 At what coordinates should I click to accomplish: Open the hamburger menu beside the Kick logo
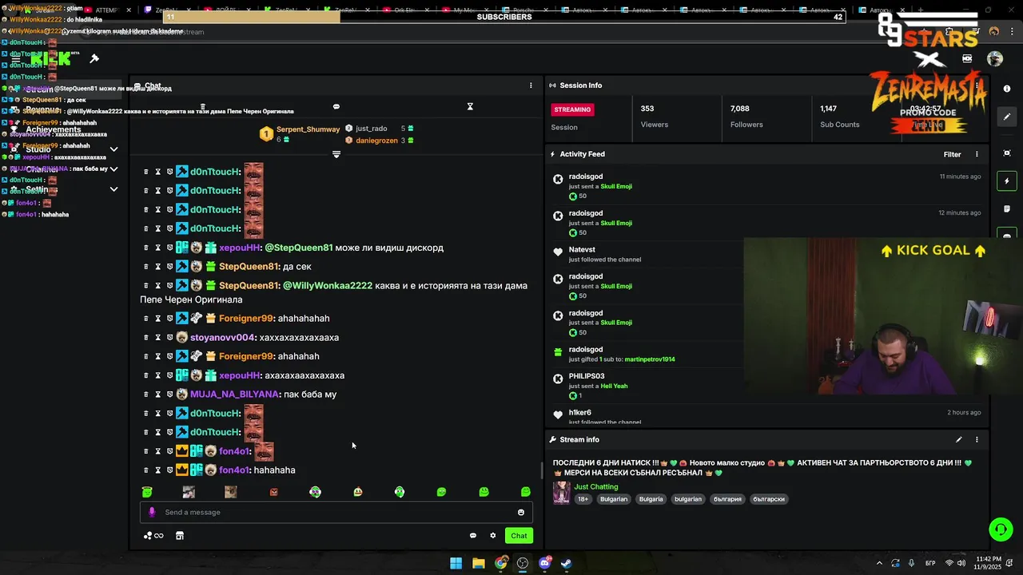(x=15, y=59)
